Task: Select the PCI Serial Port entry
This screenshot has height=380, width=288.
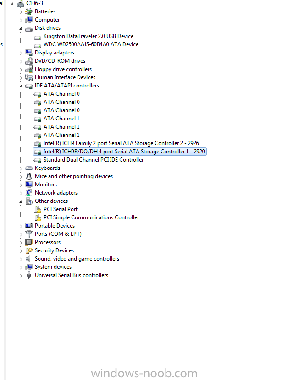Action: pos(61,209)
